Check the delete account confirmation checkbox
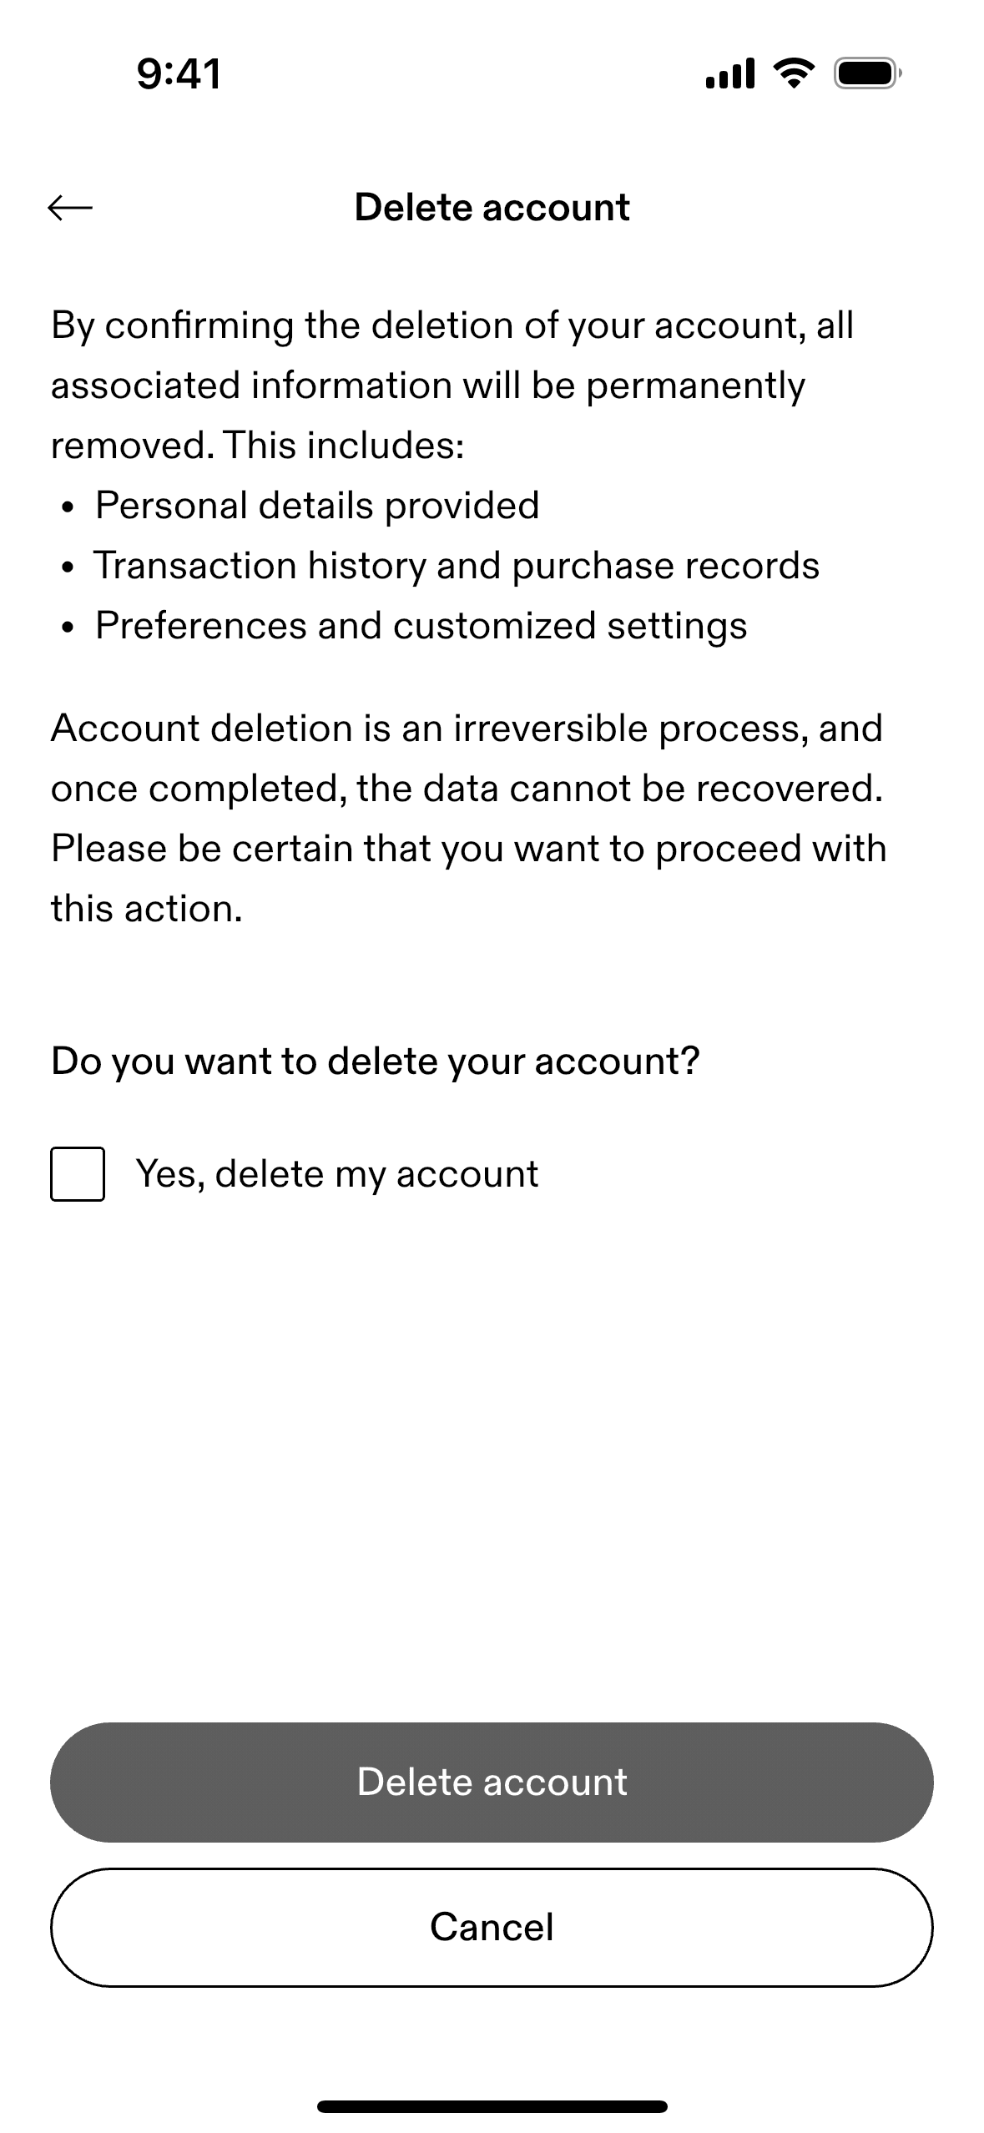Image resolution: width=984 pixels, height=2133 pixels. coord(78,1174)
